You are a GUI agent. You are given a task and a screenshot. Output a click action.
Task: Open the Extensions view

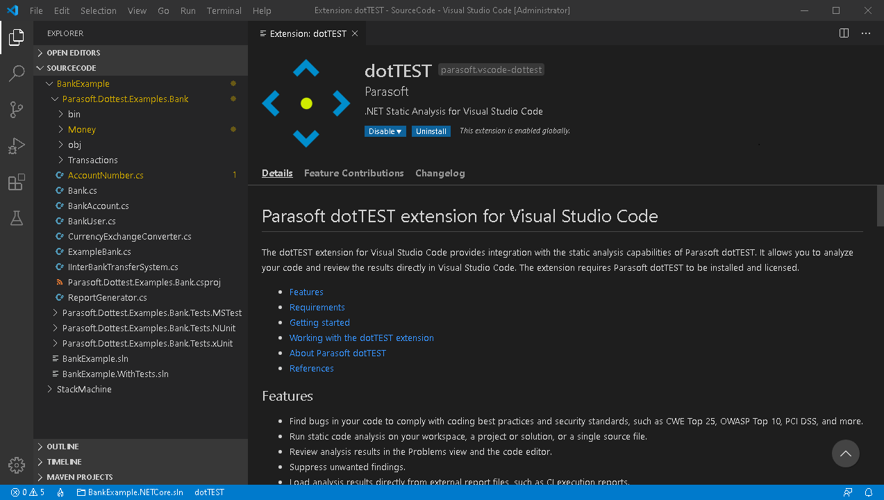tap(16, 181)
